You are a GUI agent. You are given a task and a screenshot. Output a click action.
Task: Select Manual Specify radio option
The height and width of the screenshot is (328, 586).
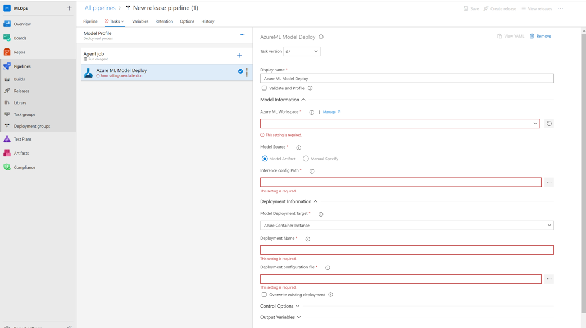pyautogui.click(x=306, y=159)
